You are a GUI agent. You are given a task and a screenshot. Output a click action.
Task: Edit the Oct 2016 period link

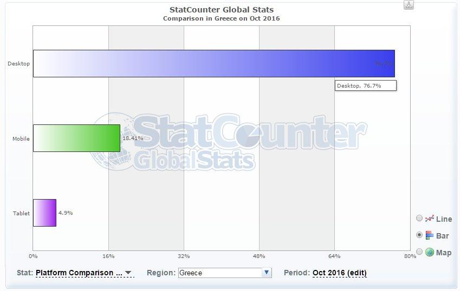click(x=339, y=273)
